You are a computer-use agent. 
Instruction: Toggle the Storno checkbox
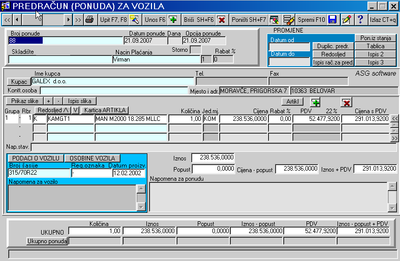tap(196, 50)
